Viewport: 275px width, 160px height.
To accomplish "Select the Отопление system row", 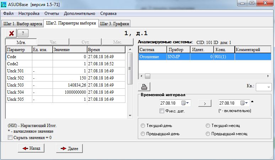I will (152, 56).
